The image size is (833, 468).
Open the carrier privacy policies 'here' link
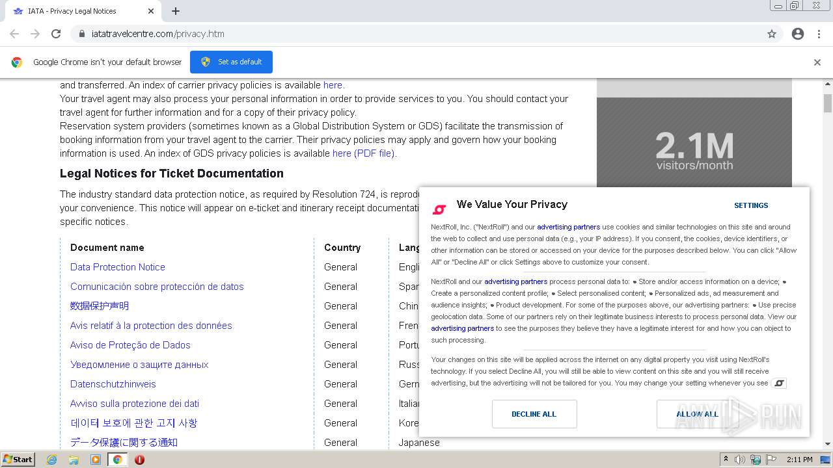click(x=333, y=85)
